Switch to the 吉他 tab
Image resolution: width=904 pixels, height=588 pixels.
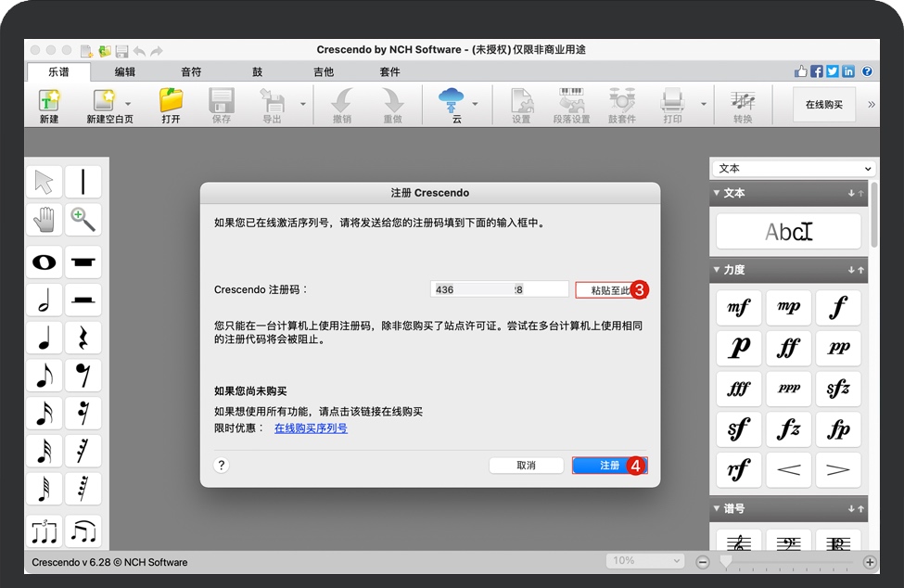point(324,70)
